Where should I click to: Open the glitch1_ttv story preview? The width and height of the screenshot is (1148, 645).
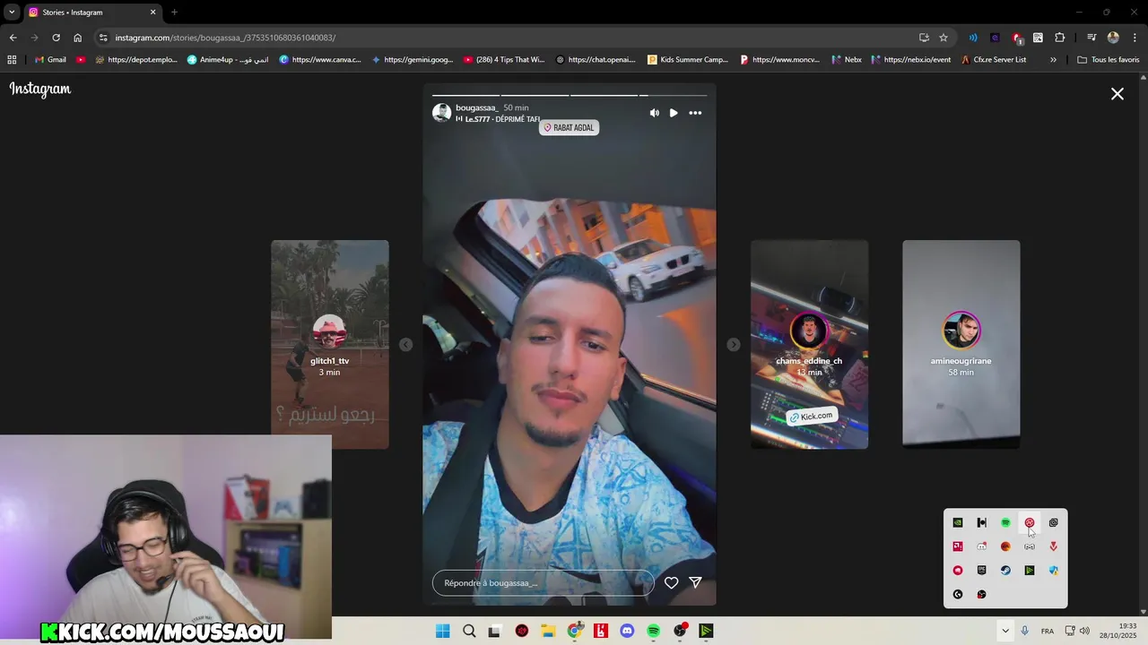coord(330,344)
